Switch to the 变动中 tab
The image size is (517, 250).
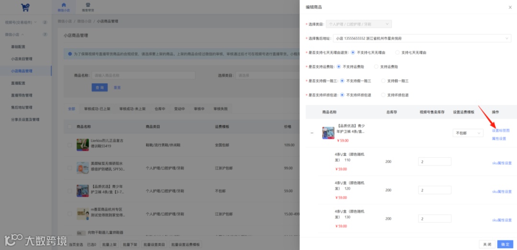click(x=180, y=109)
